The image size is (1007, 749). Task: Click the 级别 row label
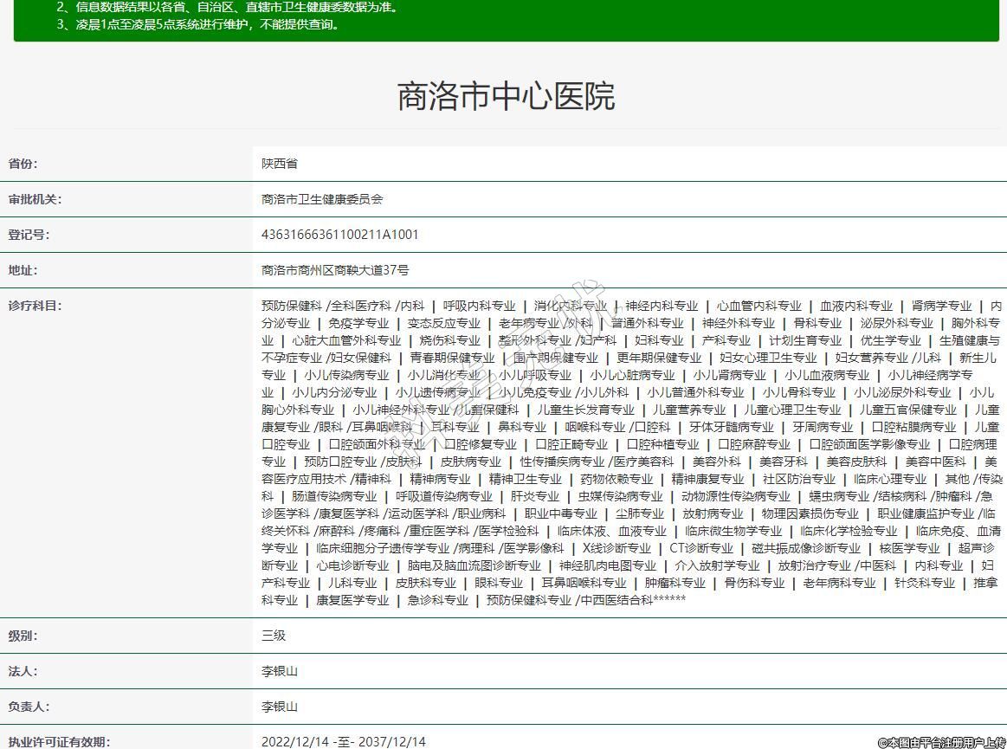click(23, 636)
